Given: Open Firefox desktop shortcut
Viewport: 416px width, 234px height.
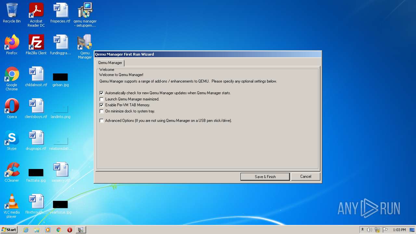Looking at the screenshot, I should tap(12, 45).
